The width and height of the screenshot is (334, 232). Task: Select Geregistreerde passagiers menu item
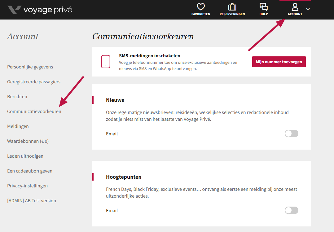tap(34, 82)
